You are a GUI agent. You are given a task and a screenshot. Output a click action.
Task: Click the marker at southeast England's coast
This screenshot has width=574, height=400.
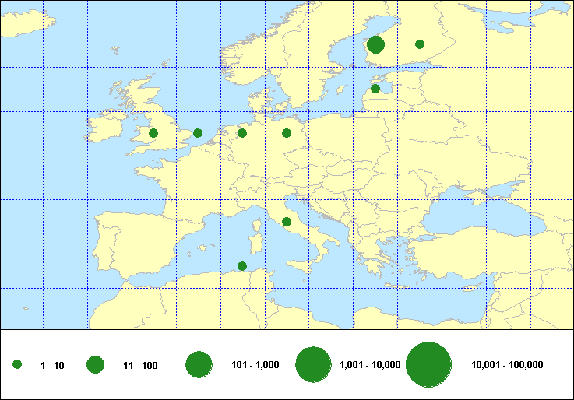(x=198, y=133)
